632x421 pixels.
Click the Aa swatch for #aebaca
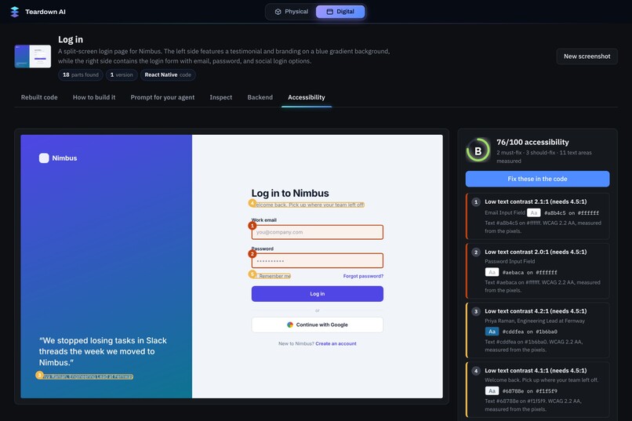tap(492, 272)
